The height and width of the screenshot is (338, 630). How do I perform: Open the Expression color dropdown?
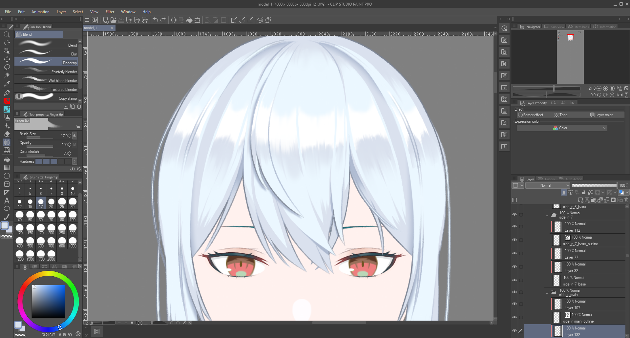coord(562,128)
